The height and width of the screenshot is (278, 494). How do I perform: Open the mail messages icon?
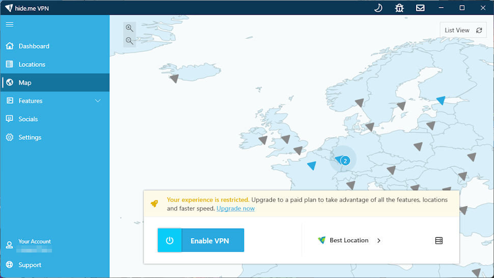tap(420, 8)
